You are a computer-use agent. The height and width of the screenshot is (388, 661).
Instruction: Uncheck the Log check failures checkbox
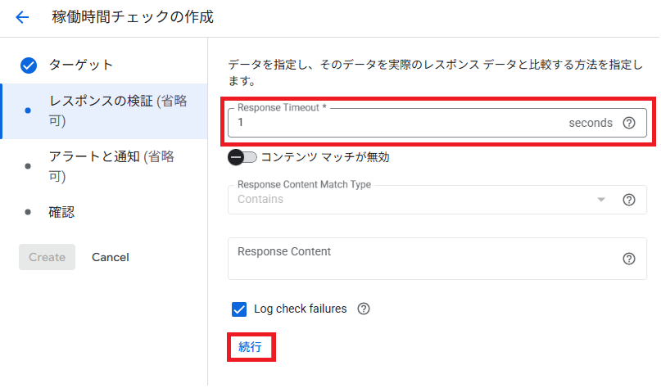(x=239, y=309)
